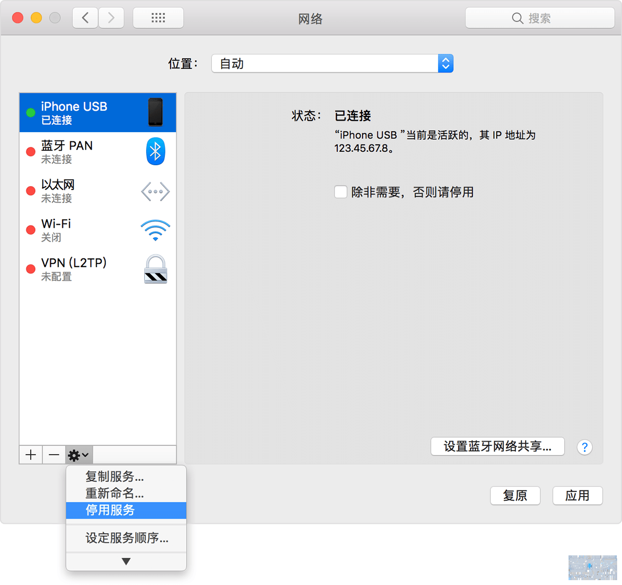The width and height of the screenshot is (622, 585).
Task: Click the iPhone device icon in sidebar
Action: 155,112
